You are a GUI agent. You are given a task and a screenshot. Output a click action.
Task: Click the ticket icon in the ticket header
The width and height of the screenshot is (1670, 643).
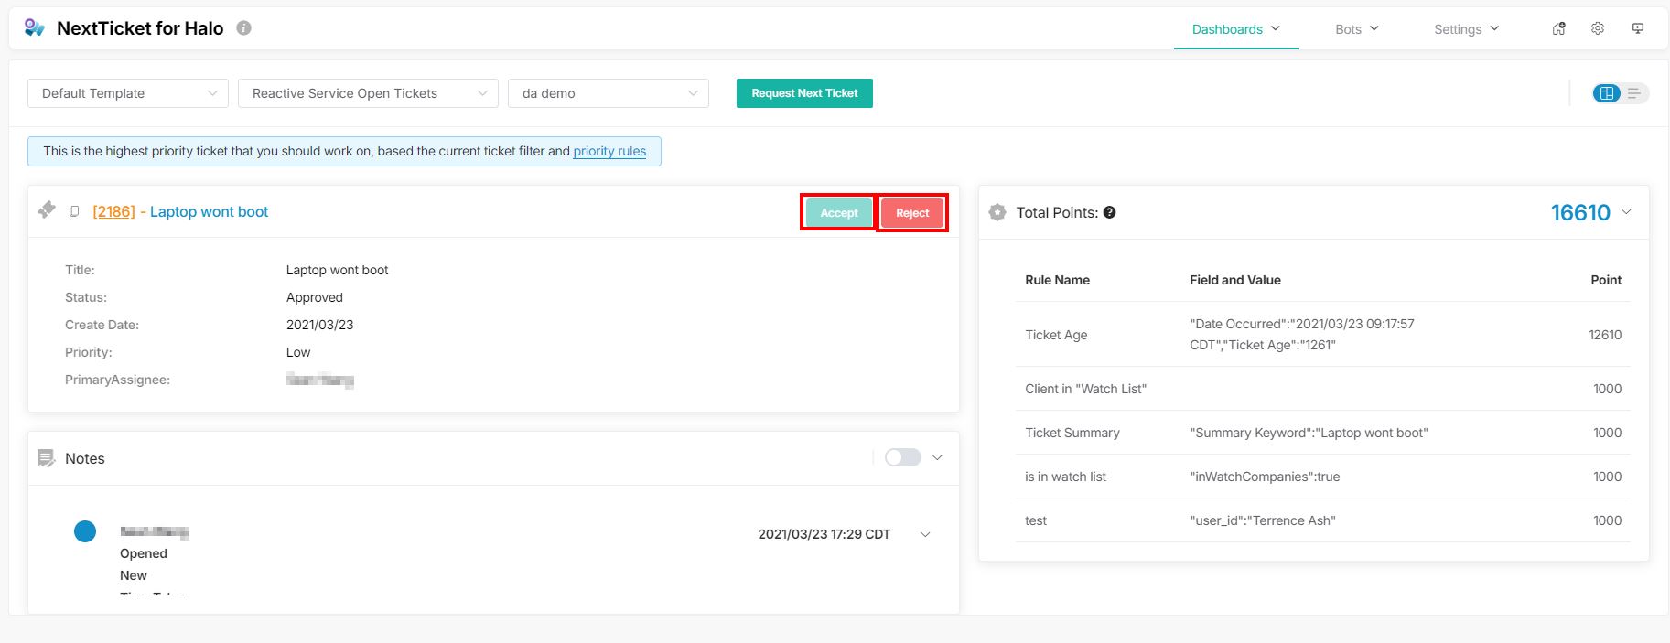coord(47,211)
